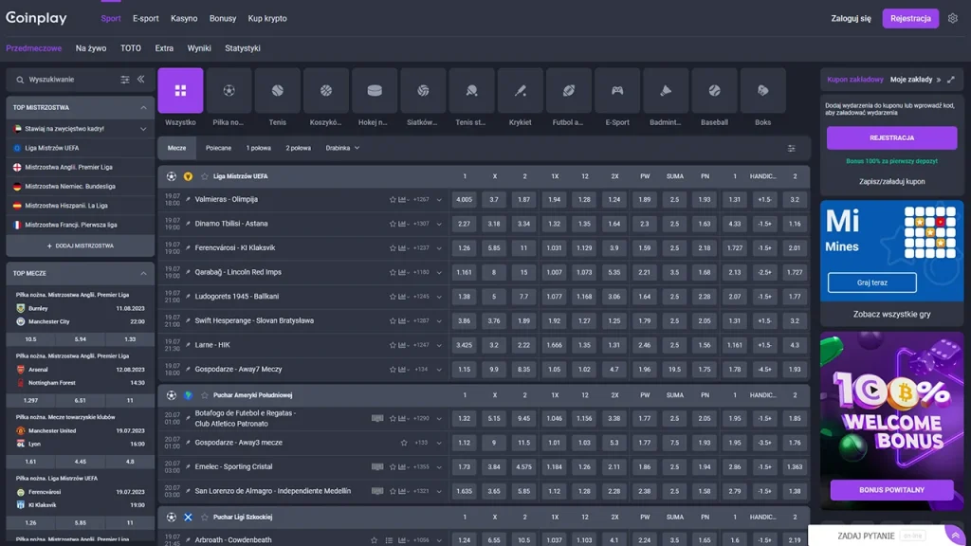Favorite the Liga Mistrzów UEFA league star

pyautogui.click(x=205, y=176)
